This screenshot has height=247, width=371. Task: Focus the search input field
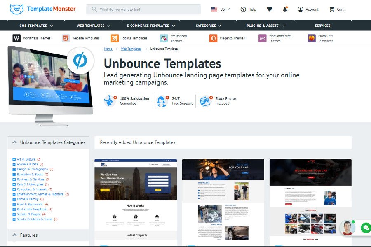point(143,9)
